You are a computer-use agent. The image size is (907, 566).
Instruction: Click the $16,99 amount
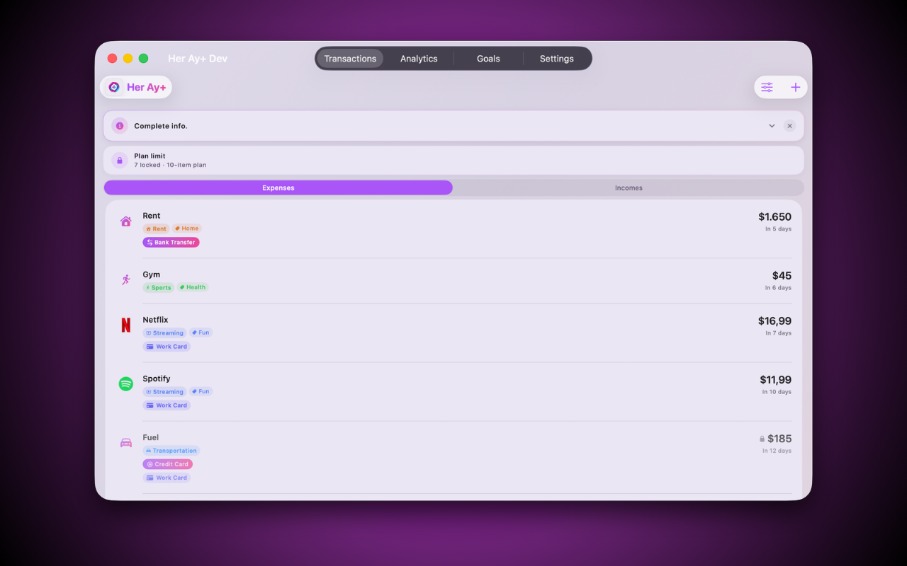point(774,320)
